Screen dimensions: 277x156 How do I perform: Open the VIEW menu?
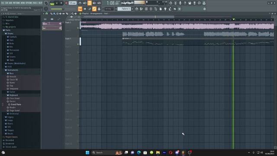point(23,3)
